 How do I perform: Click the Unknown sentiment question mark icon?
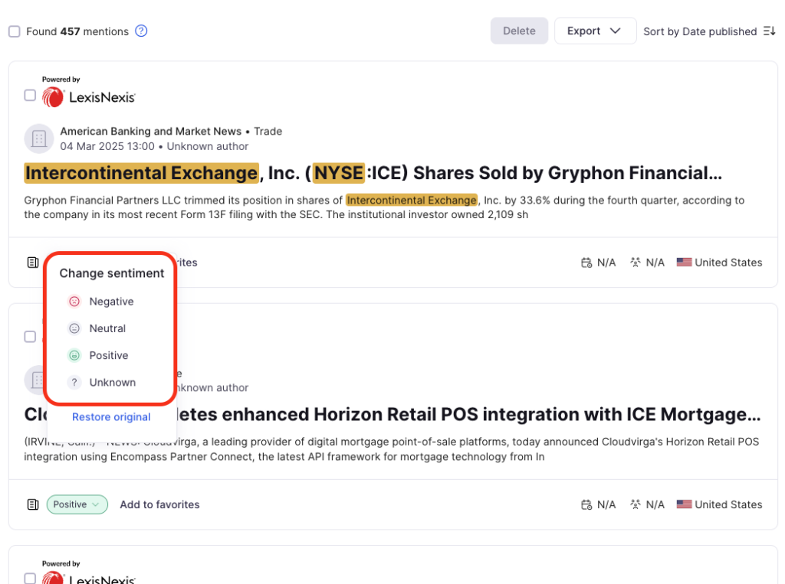point(74,382)
